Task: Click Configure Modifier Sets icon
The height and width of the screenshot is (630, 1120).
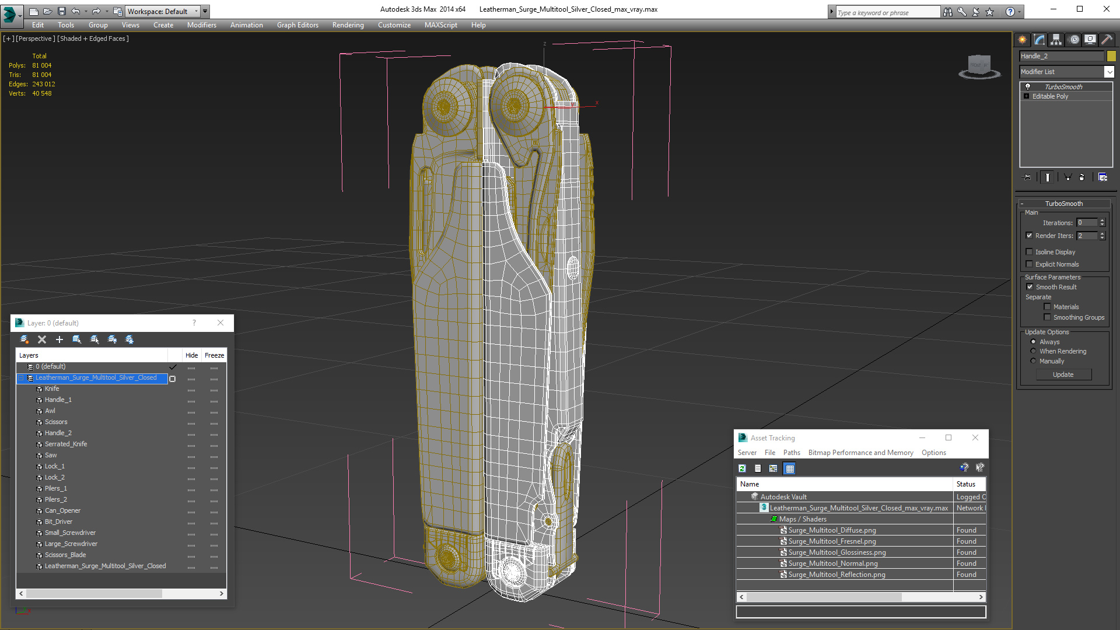Action: pos(1102,177)
